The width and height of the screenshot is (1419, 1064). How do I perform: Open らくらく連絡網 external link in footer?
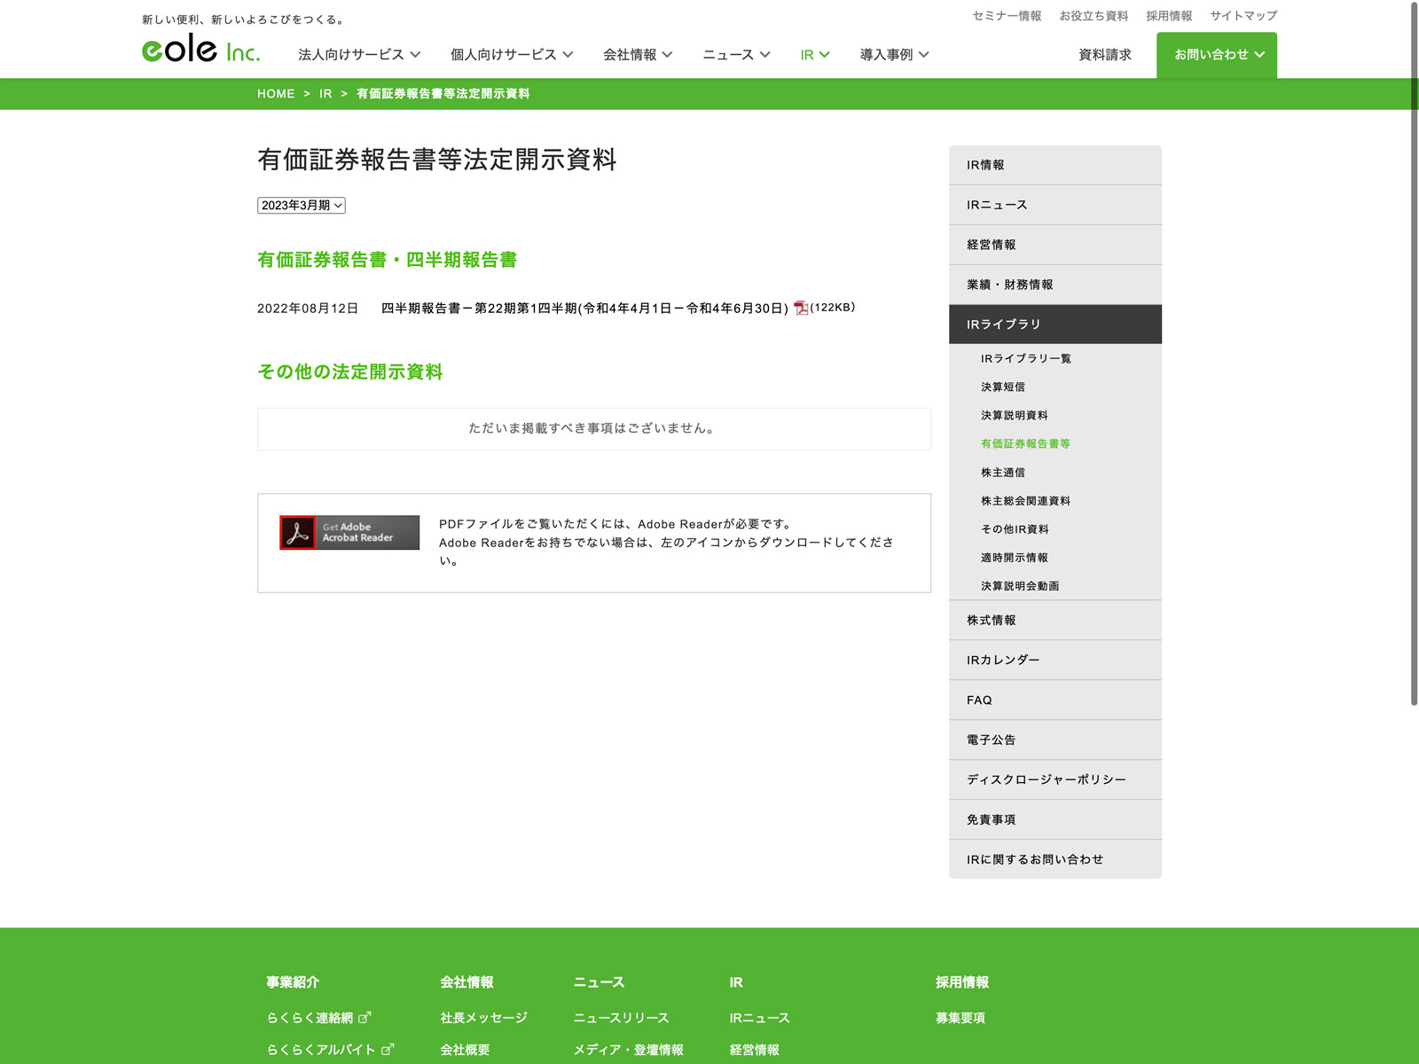(x=318, y=1018)
